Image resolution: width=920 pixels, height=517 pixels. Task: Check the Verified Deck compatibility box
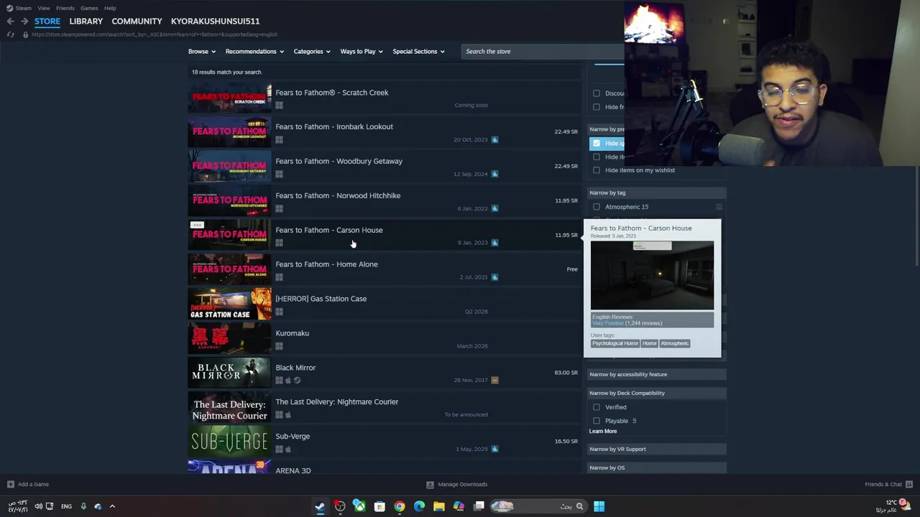coord(597,407)
